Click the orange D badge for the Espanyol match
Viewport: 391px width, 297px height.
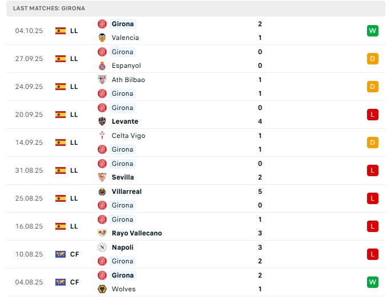coord(373,59)
